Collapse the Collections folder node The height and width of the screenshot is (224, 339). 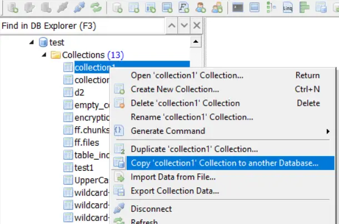click(x=44, y=54)
